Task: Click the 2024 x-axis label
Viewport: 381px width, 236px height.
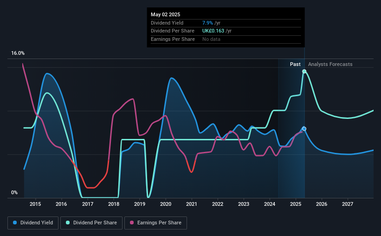Action: [270, 204]
